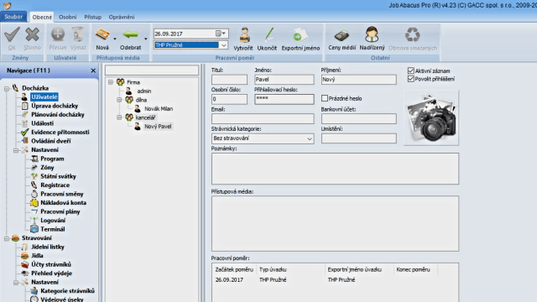The width and height of the screenshot is (537, 302).
Task: Switch to Osobní tab
Action: tap(67, 17)
